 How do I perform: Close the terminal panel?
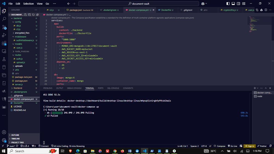tap(270, 88)
